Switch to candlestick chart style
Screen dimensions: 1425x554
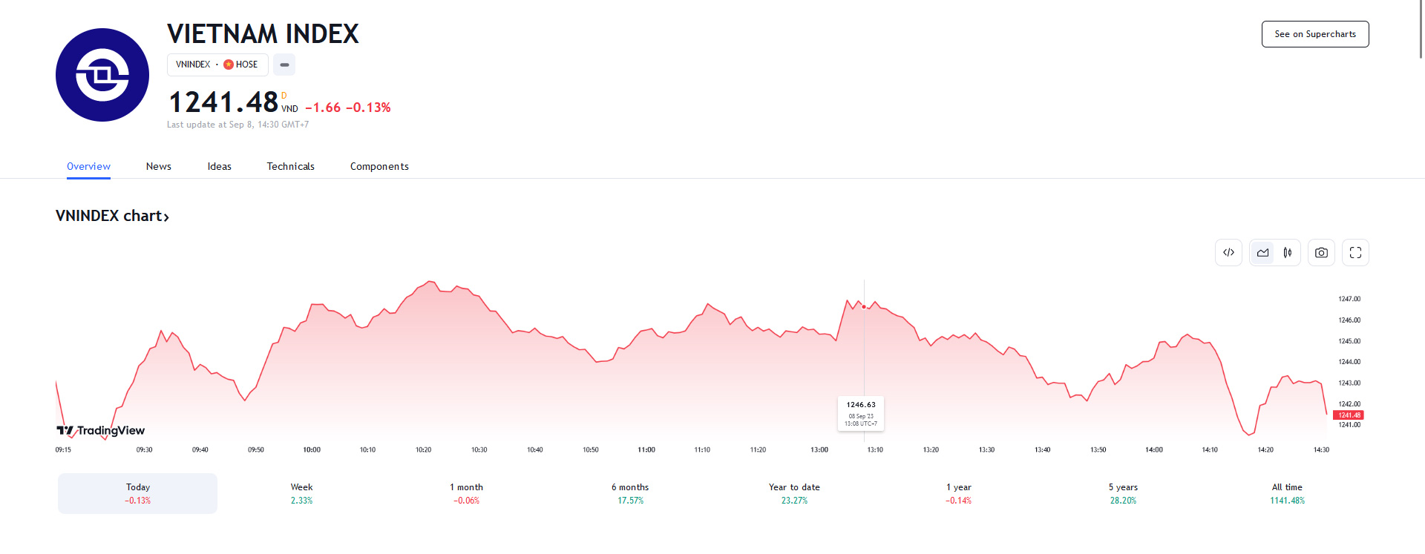[x=1288, y=253]
